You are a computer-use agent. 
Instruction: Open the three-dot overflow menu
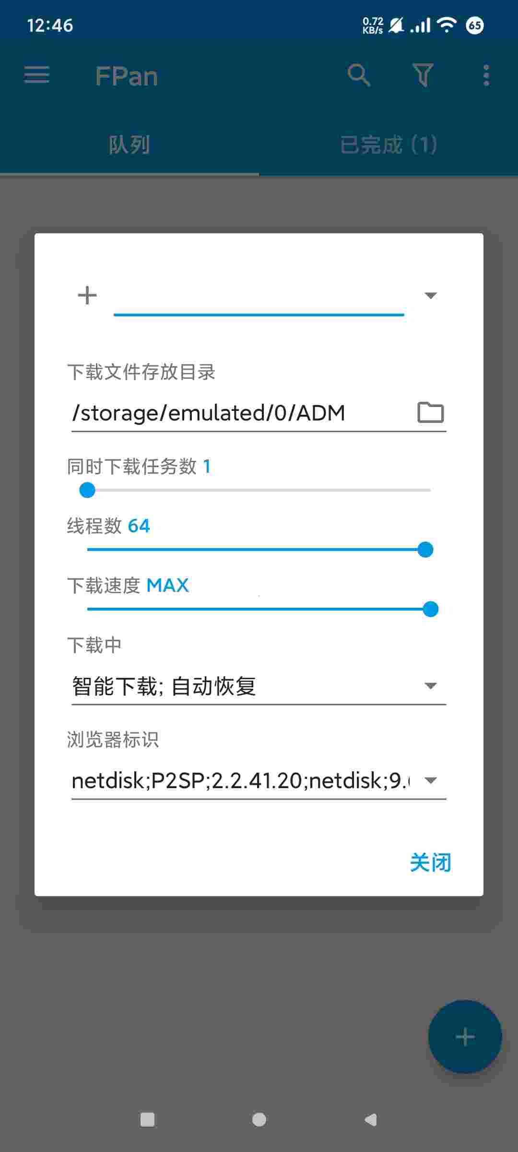click(486, 75)
